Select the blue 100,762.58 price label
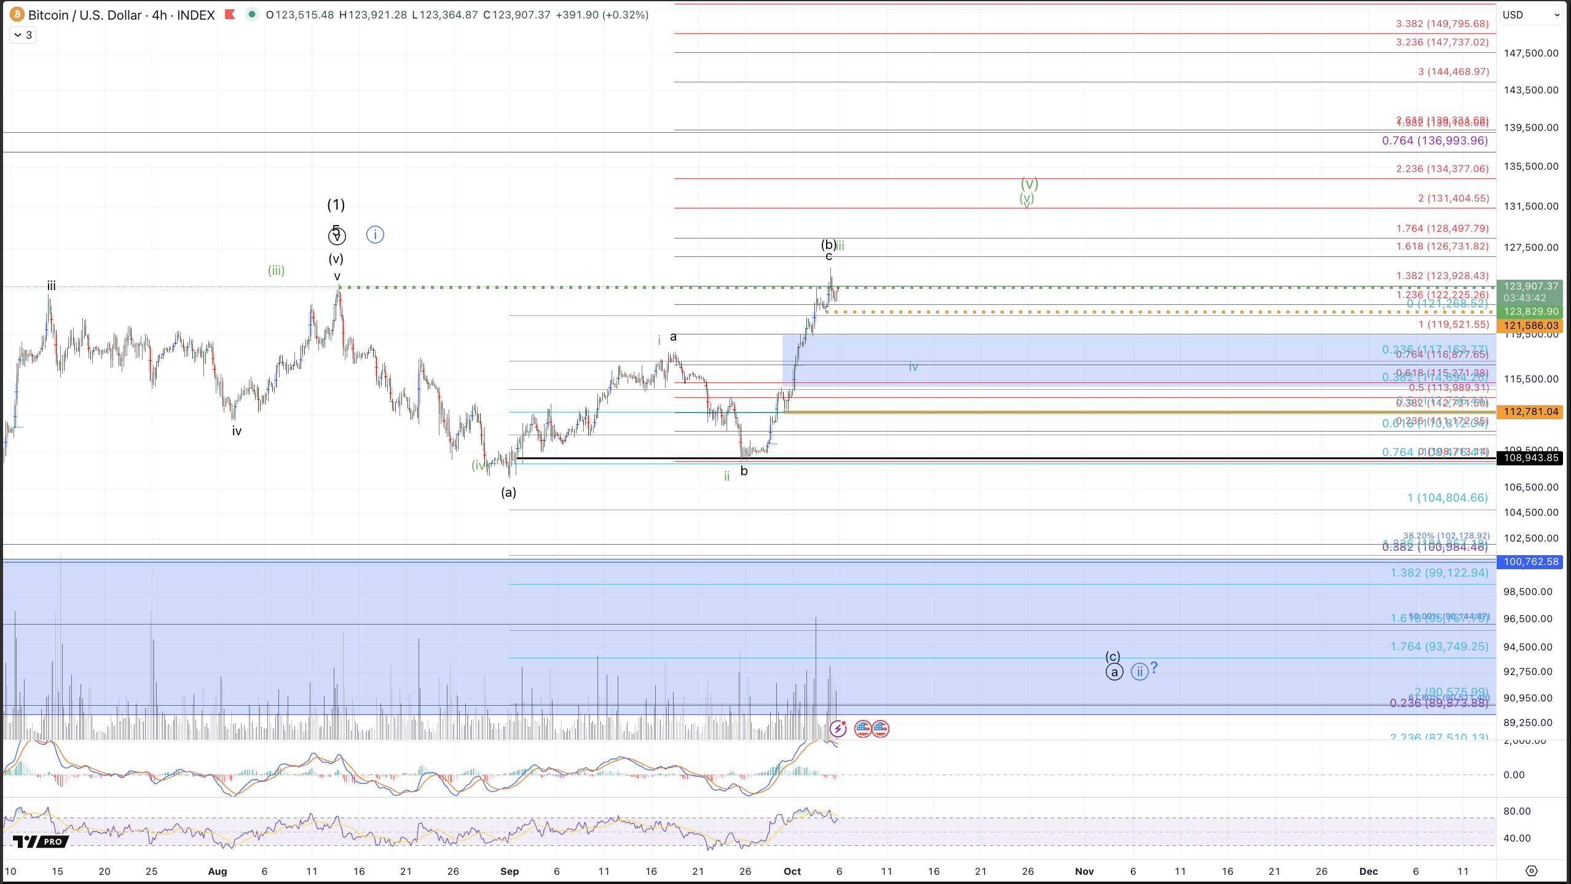The width and height of the screenshot is (1571, 884). coord(1530,562)
